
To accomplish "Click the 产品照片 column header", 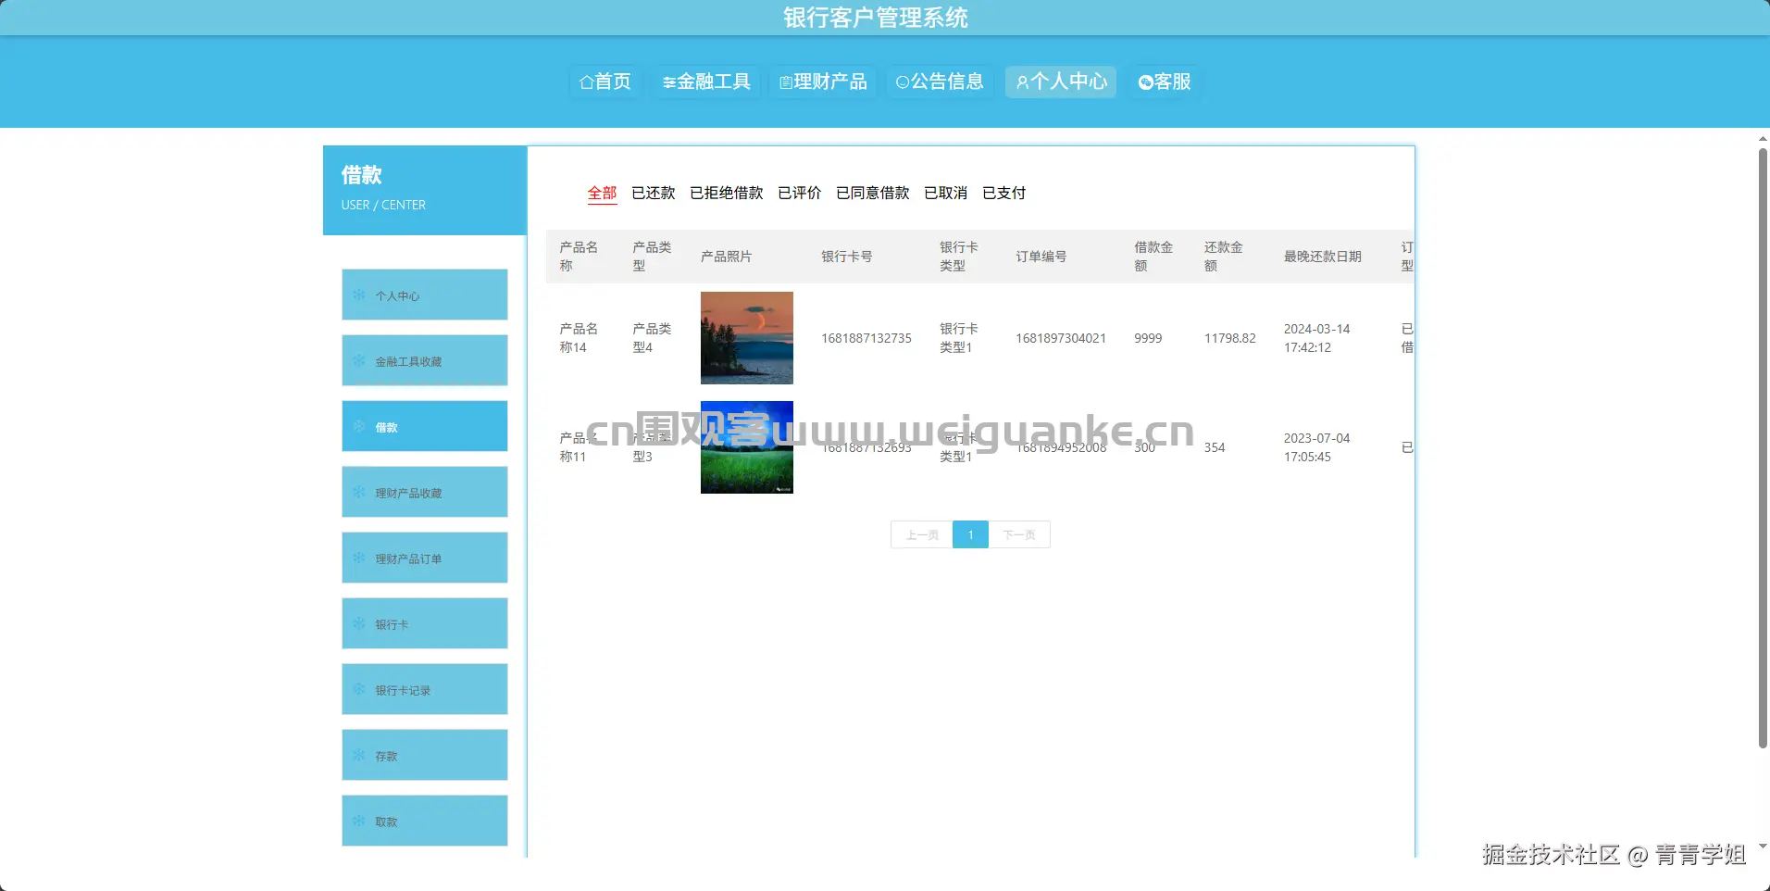I will pyautogui.click(x=727, y=257).
